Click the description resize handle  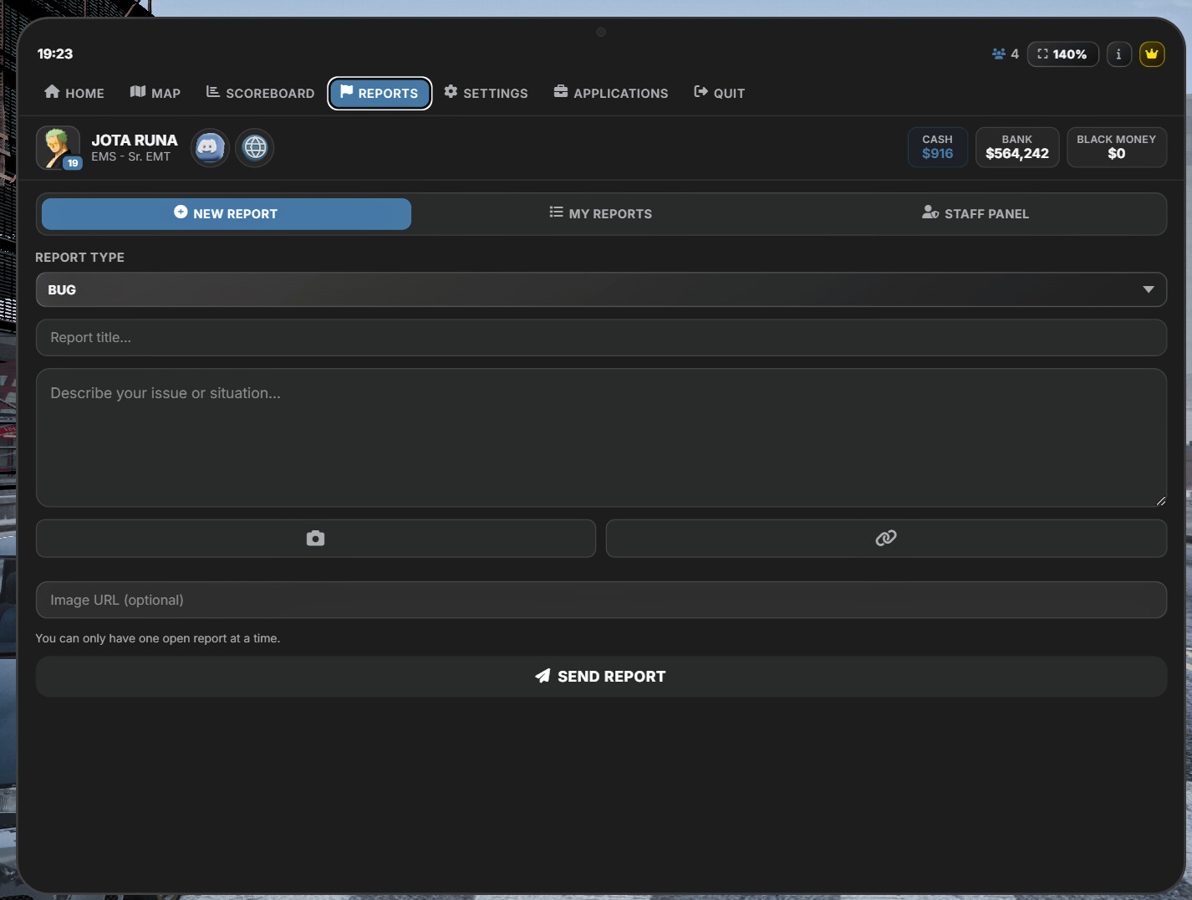pyautogui.click(x=1160, y=500)
